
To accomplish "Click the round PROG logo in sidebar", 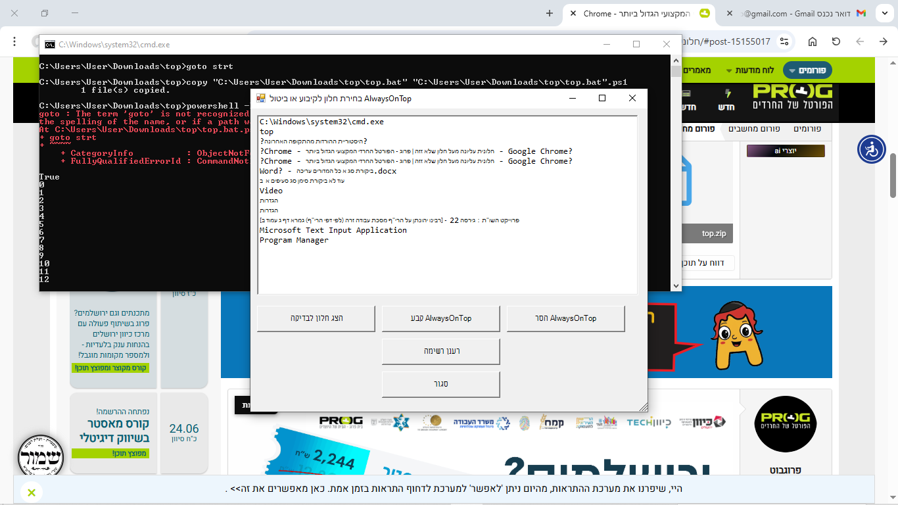I will pyautogui.click(x=785, y=424).
